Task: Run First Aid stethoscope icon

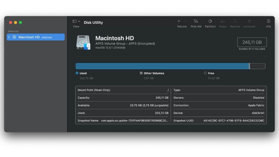Action: coord(196,21)
